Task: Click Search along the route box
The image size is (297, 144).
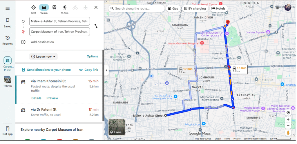Action: (136, 8)
